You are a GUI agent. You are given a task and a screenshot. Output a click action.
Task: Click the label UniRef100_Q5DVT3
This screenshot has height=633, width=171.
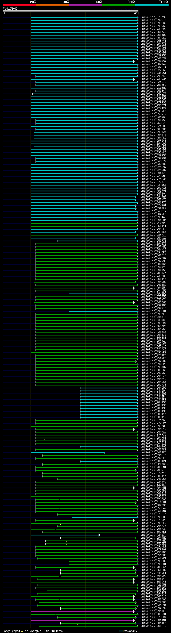(153, 470)
